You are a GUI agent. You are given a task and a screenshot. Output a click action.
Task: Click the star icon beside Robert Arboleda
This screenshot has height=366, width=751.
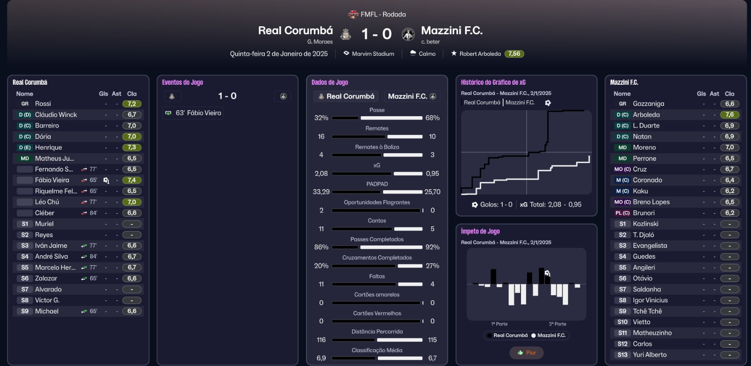454,53
